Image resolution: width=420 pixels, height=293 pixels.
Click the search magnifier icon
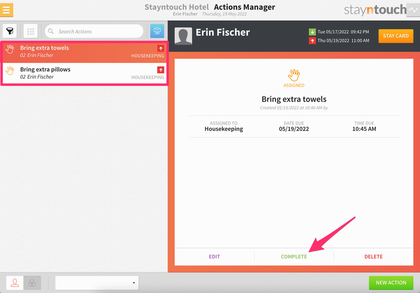pos(51,31)
